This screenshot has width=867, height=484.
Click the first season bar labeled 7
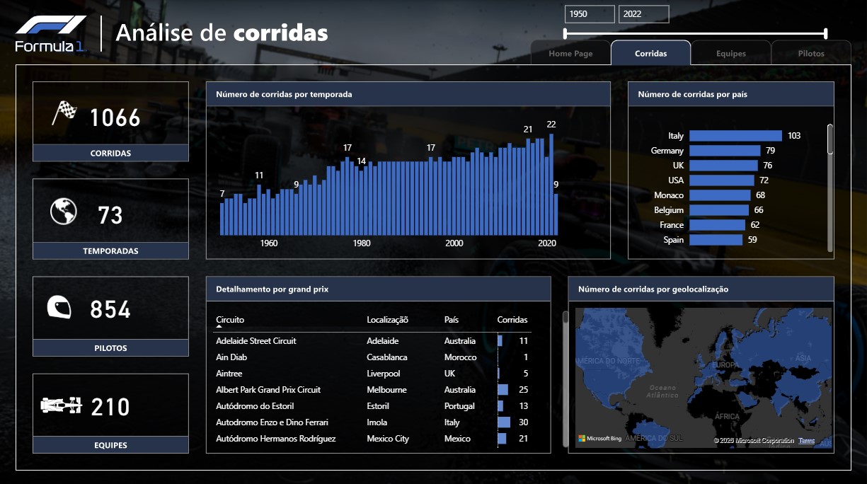tap(222, 219)
